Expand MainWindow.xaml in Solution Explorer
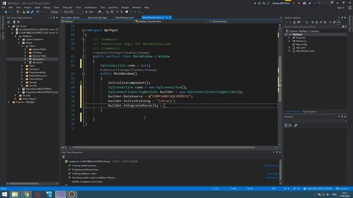 click(x=289, y=51)
